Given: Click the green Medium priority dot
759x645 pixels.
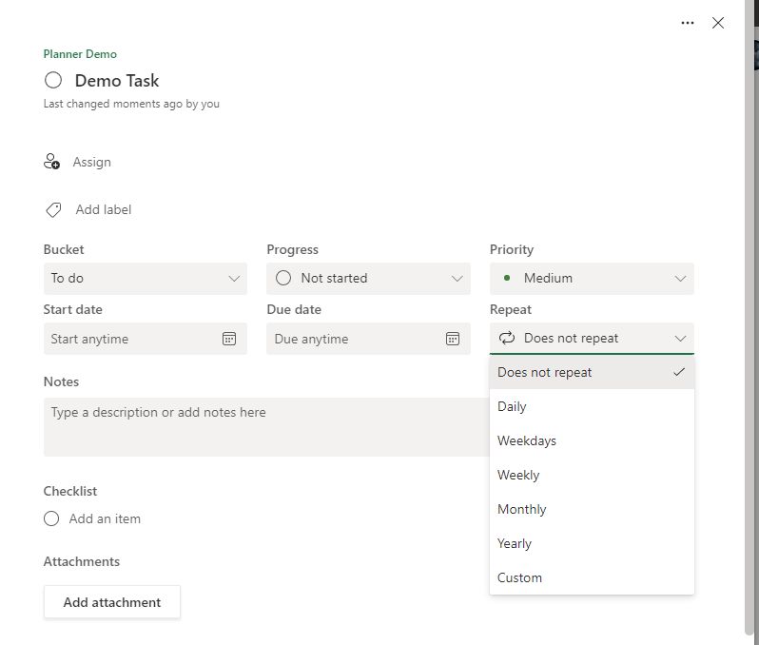Looking at the screenshot, I should [506, 278].
